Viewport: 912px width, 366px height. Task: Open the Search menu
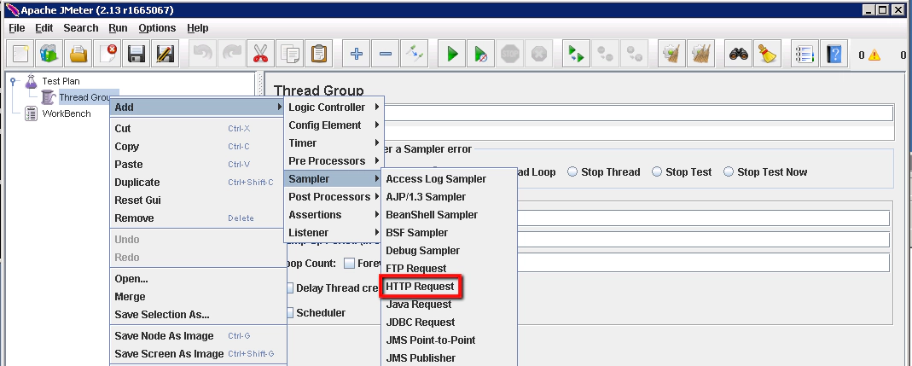(81, 28)
